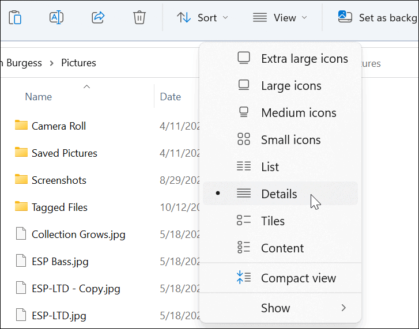Choose Tiles from the view menu
Screen dimensions: 419x329
coord(273,221)
